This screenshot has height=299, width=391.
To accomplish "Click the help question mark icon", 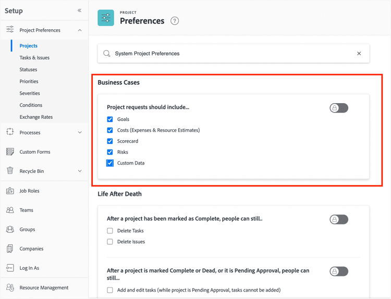I will click(175, 21).
